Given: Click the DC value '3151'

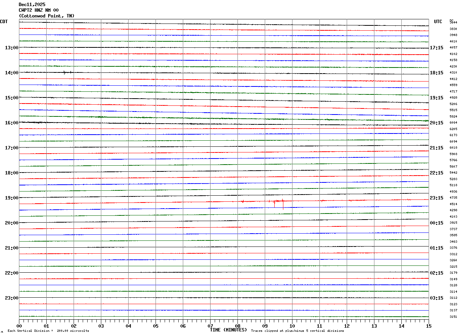Looking at the screenshot, I should [x=453, y=317].
